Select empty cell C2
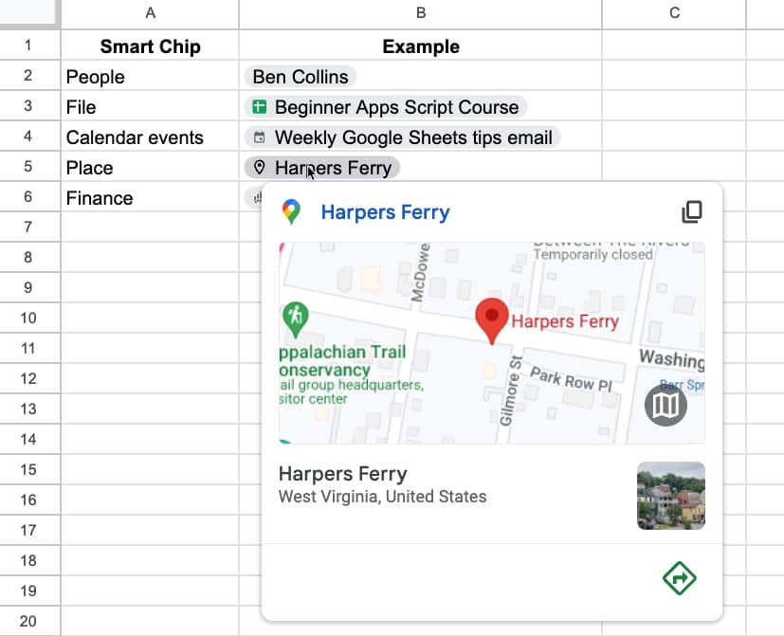Viewport: 784px width, 636px height. (674, 76)
